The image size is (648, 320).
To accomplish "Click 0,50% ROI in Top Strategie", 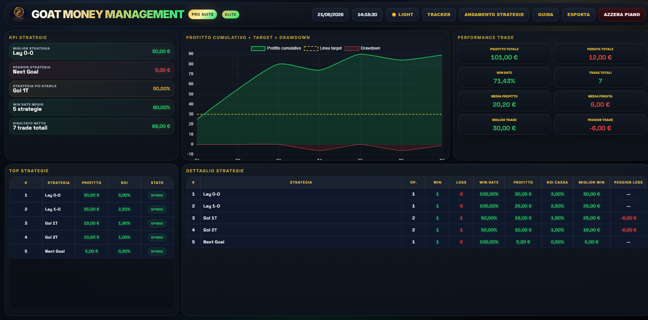I will click(x=124, y=251).
